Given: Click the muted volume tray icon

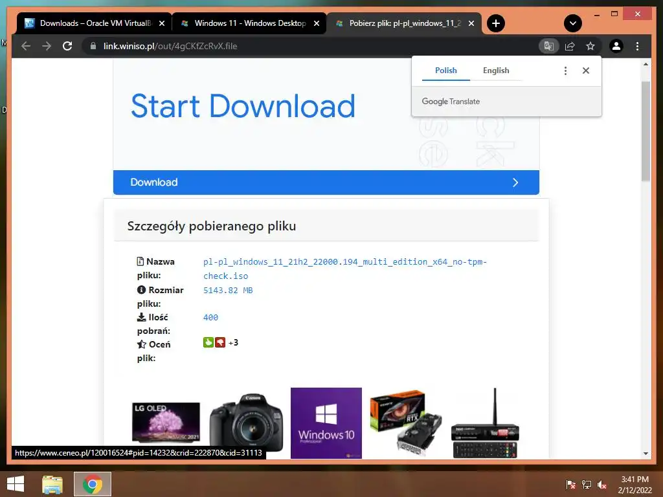Looking at the screenshot, I should click(x=602, y=485).
